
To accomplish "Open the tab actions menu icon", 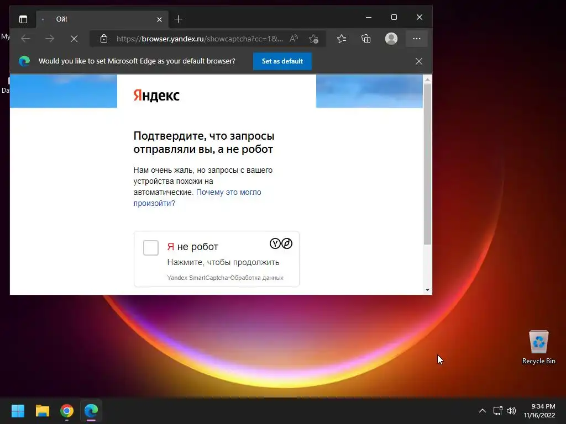I will (x=23, y=19).
